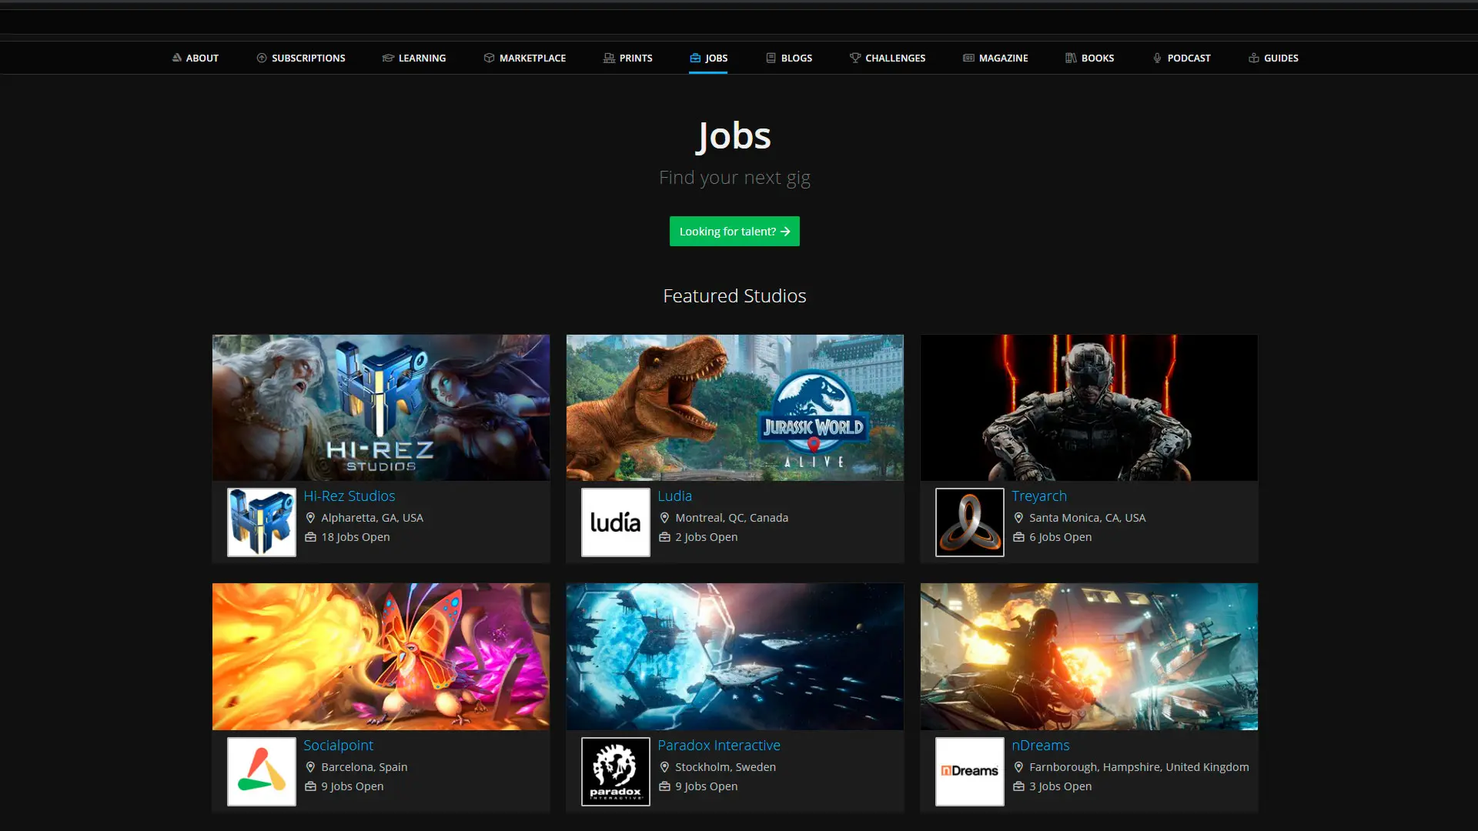The image size is (1478, 831).
Task: Open the Ludia studio link
Action: pyautogui.click(x=674, y=496)
